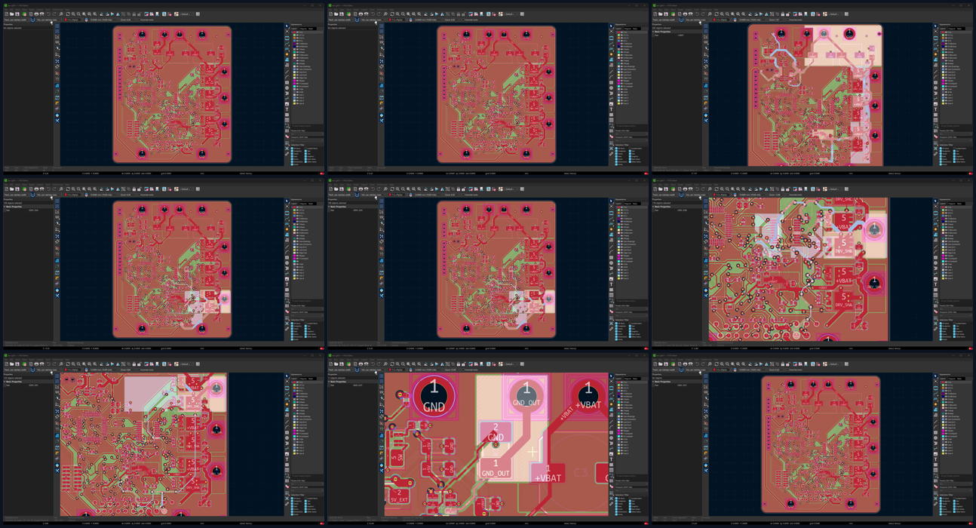This screenshot has height=528, width=976.
Task: Toggle All items filter checkbox in top-left window
Action: (292, 149)
